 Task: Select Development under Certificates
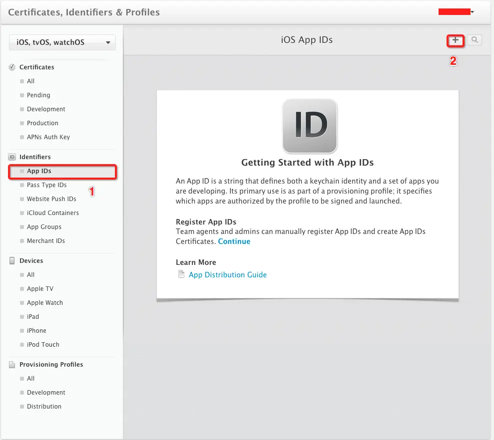click(x=46, y=109)
